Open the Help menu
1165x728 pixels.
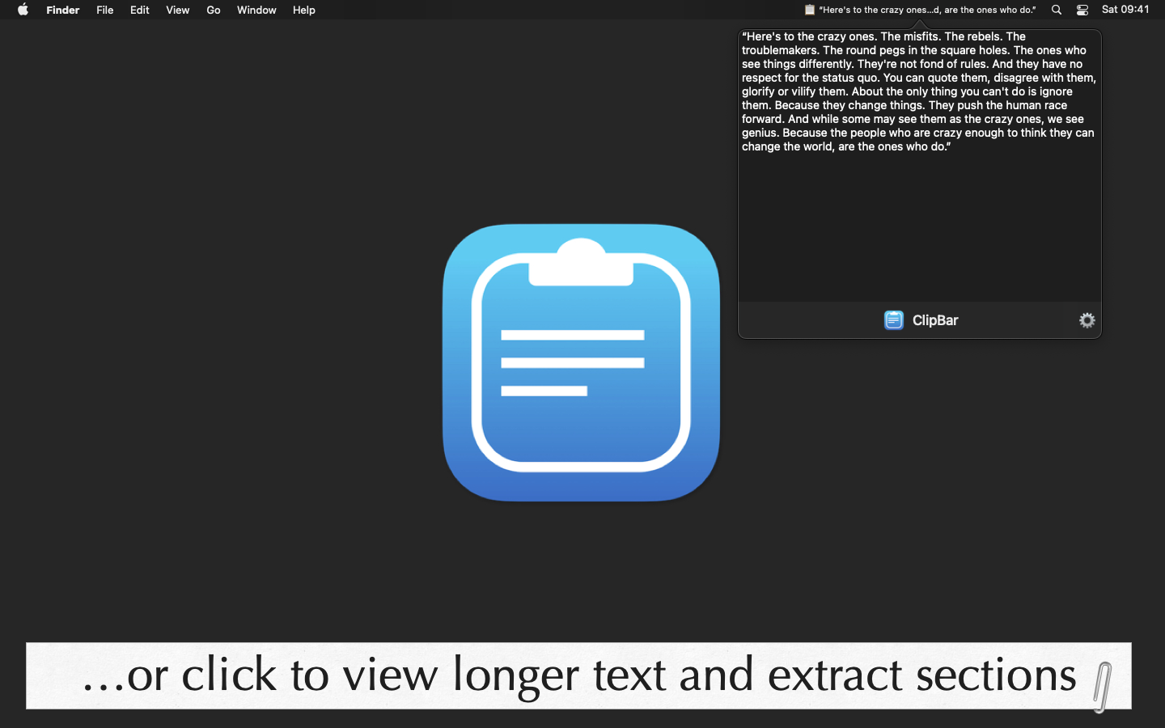pyautogui.click(x=303, y=10)
